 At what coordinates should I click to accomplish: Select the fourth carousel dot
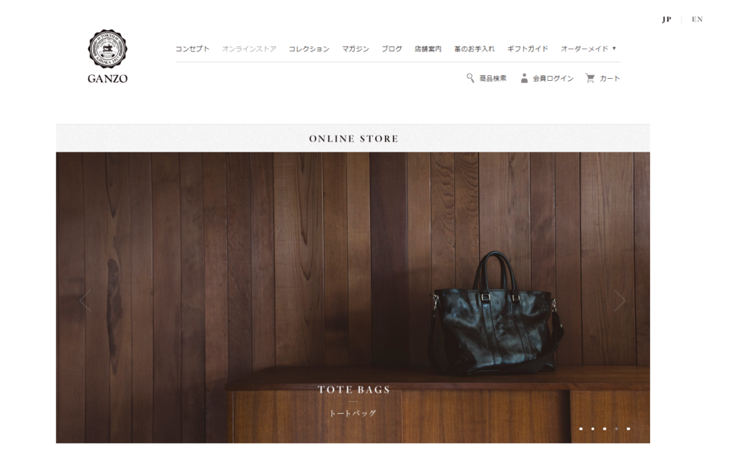616,428
